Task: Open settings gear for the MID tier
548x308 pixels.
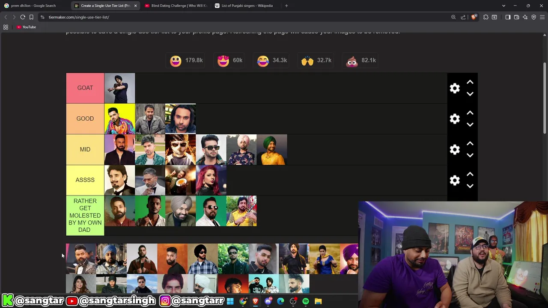Action: 455,150
